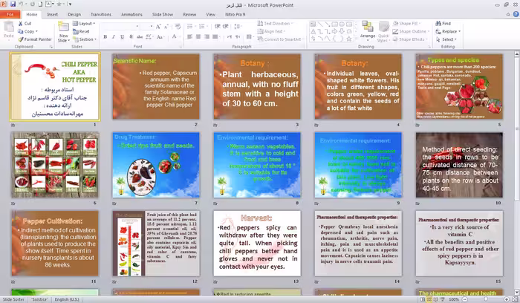This screenshot has width=520, height=303.
Task: Click the 'Solstice' theme name in status bar
Action: 39,299
